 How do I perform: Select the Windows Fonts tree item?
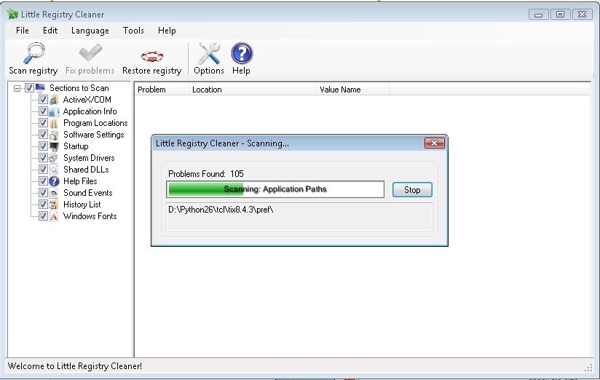[90, 216]
